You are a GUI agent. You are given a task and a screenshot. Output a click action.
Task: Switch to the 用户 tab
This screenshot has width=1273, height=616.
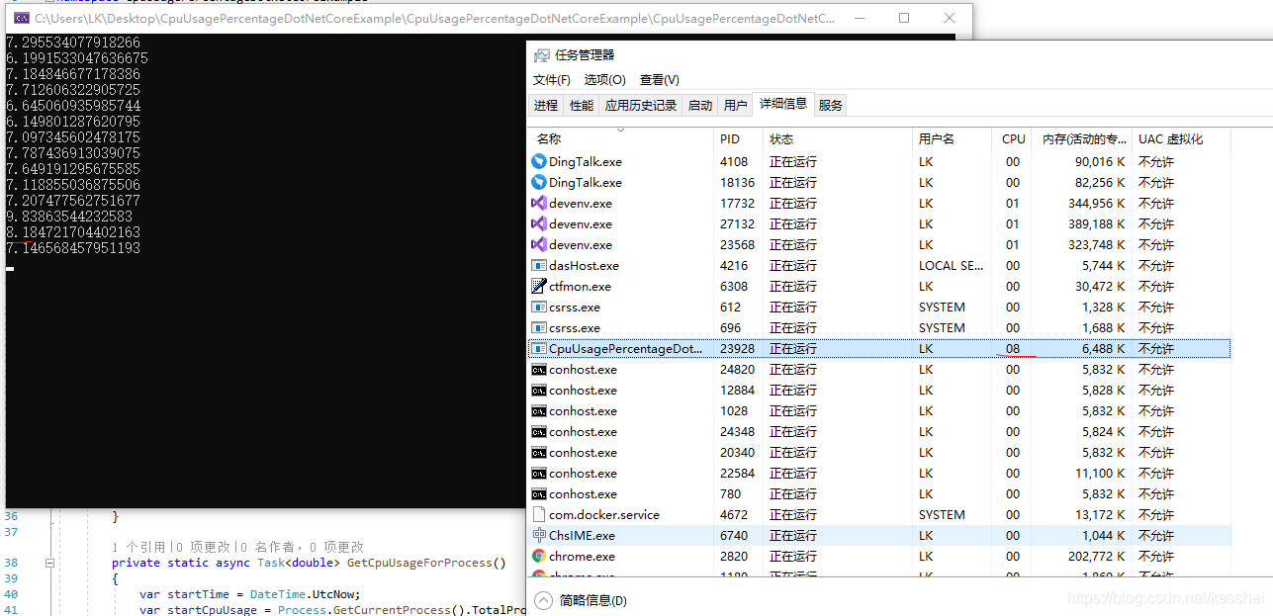tap(736, 105)
